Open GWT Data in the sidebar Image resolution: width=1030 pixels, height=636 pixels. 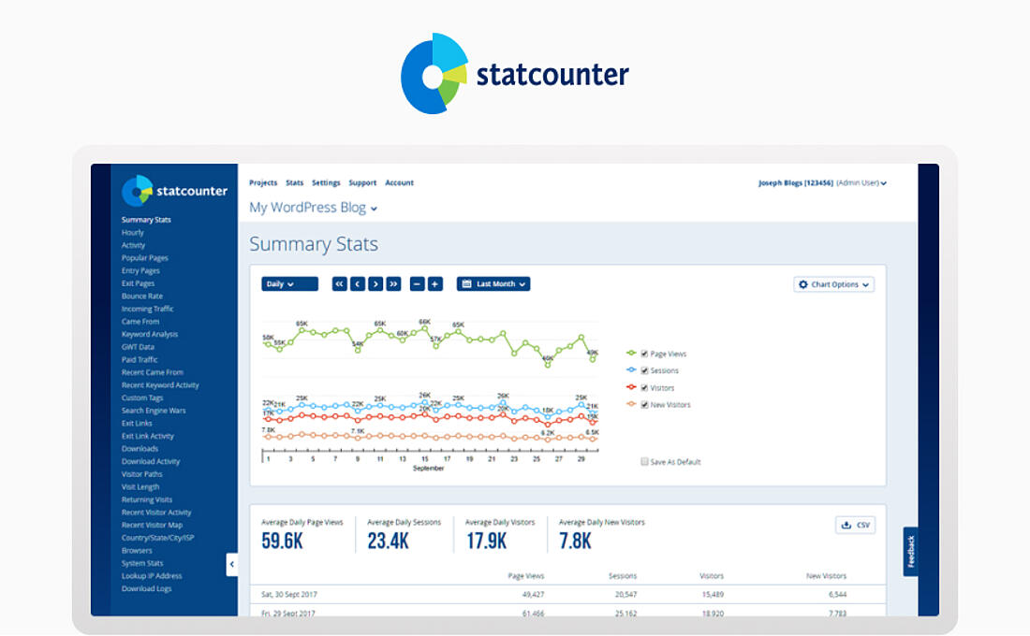pyautogui.click(x=138, y=347)
